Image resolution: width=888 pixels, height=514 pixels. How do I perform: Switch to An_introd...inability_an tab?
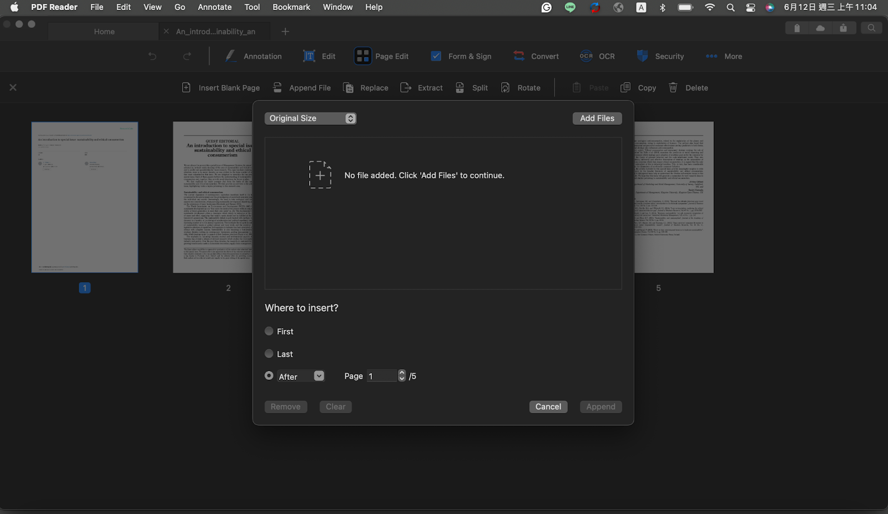tap(215, 32)
